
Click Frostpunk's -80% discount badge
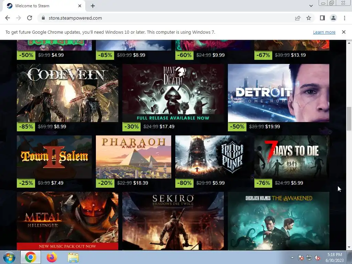click(x=184, y=183)
